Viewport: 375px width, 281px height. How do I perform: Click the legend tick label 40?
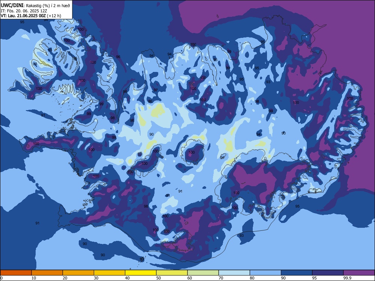click(x=127, y=278)
